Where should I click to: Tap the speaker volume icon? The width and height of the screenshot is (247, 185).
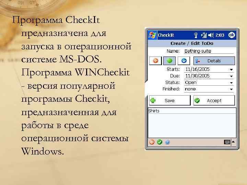click(x=211, y=35)
